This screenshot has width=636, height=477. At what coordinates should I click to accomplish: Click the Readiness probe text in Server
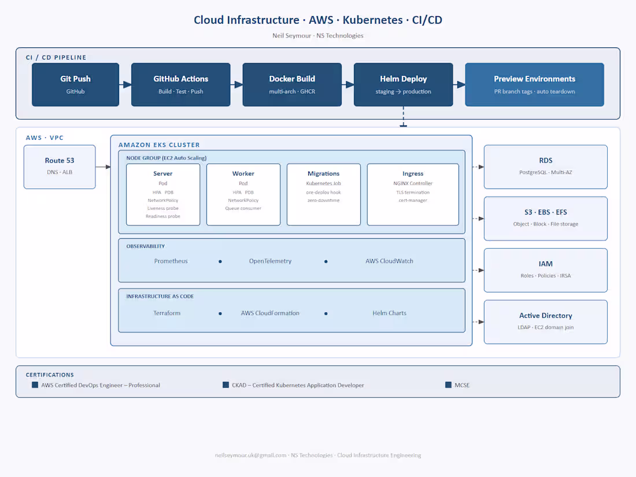[163, 216]
